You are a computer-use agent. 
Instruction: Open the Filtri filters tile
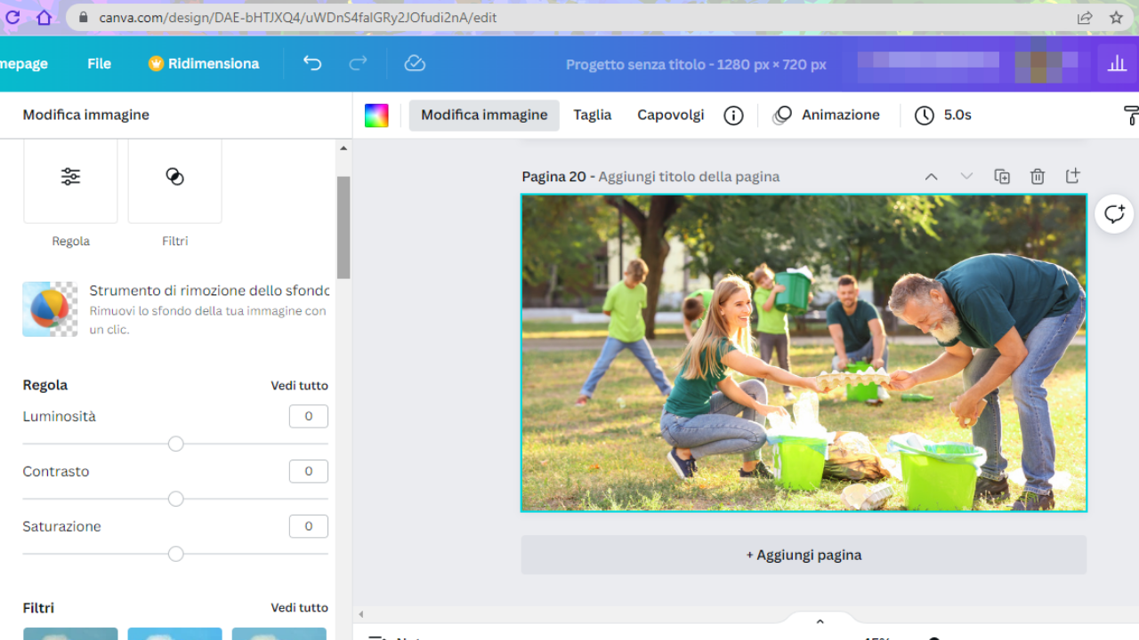coord(174,178)
